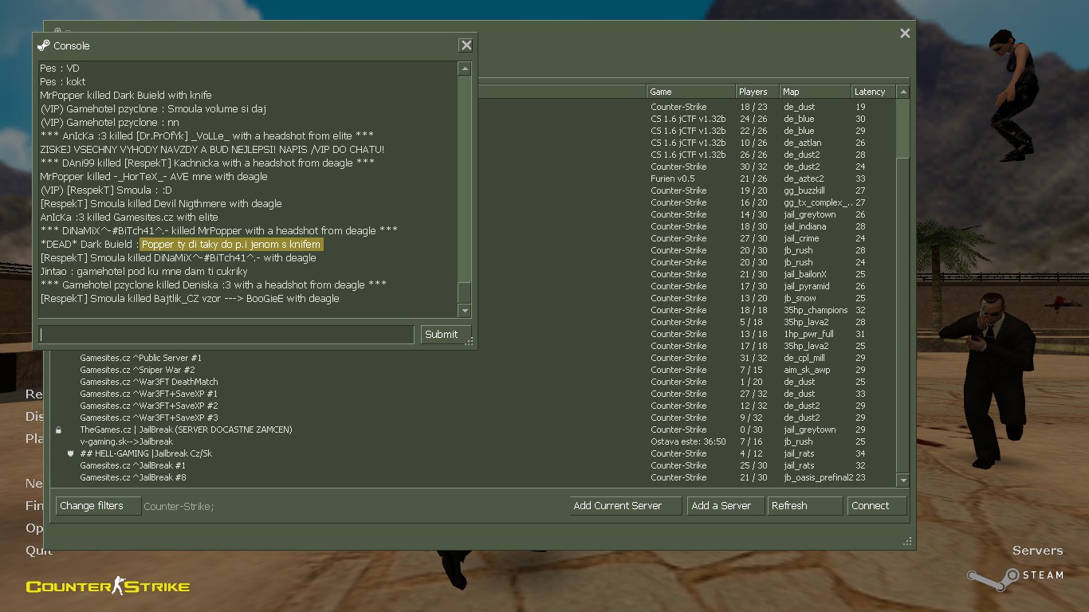This screenshot has height=612, width=1089.
Task: Click the gg_buzzkill map cell
Action: [x=804, y=191]
